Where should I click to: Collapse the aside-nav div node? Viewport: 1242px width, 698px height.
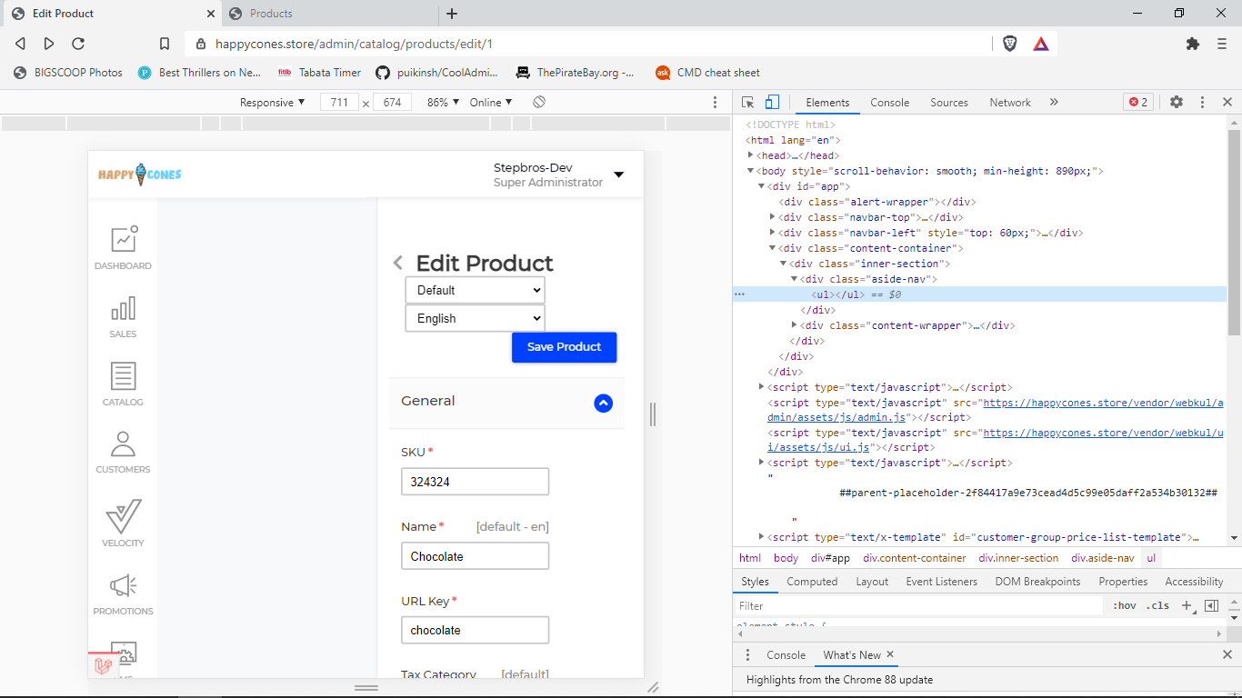[794, 279]
